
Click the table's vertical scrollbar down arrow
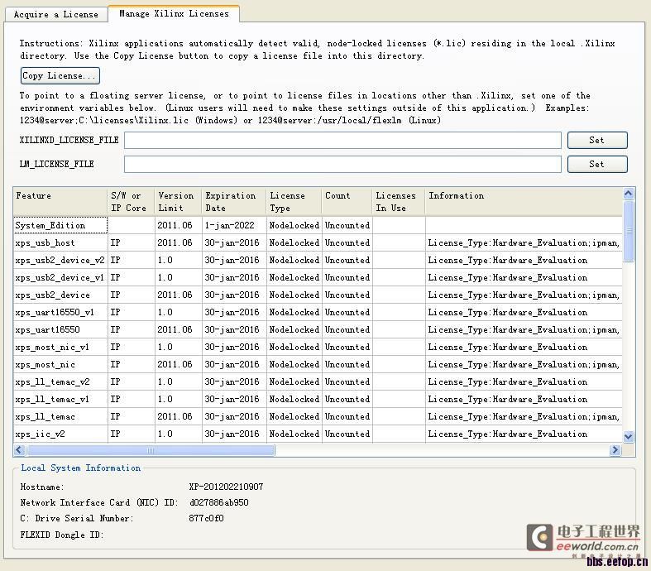click(x=629, y=437)
